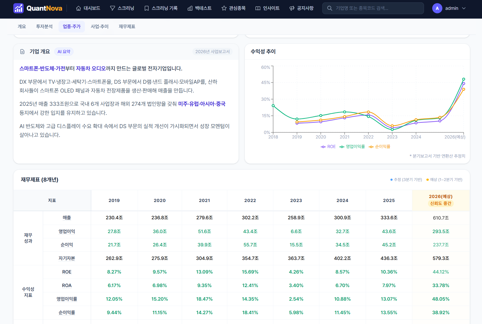Toggle ROE series in chart legend

click(x=328, y=147)
